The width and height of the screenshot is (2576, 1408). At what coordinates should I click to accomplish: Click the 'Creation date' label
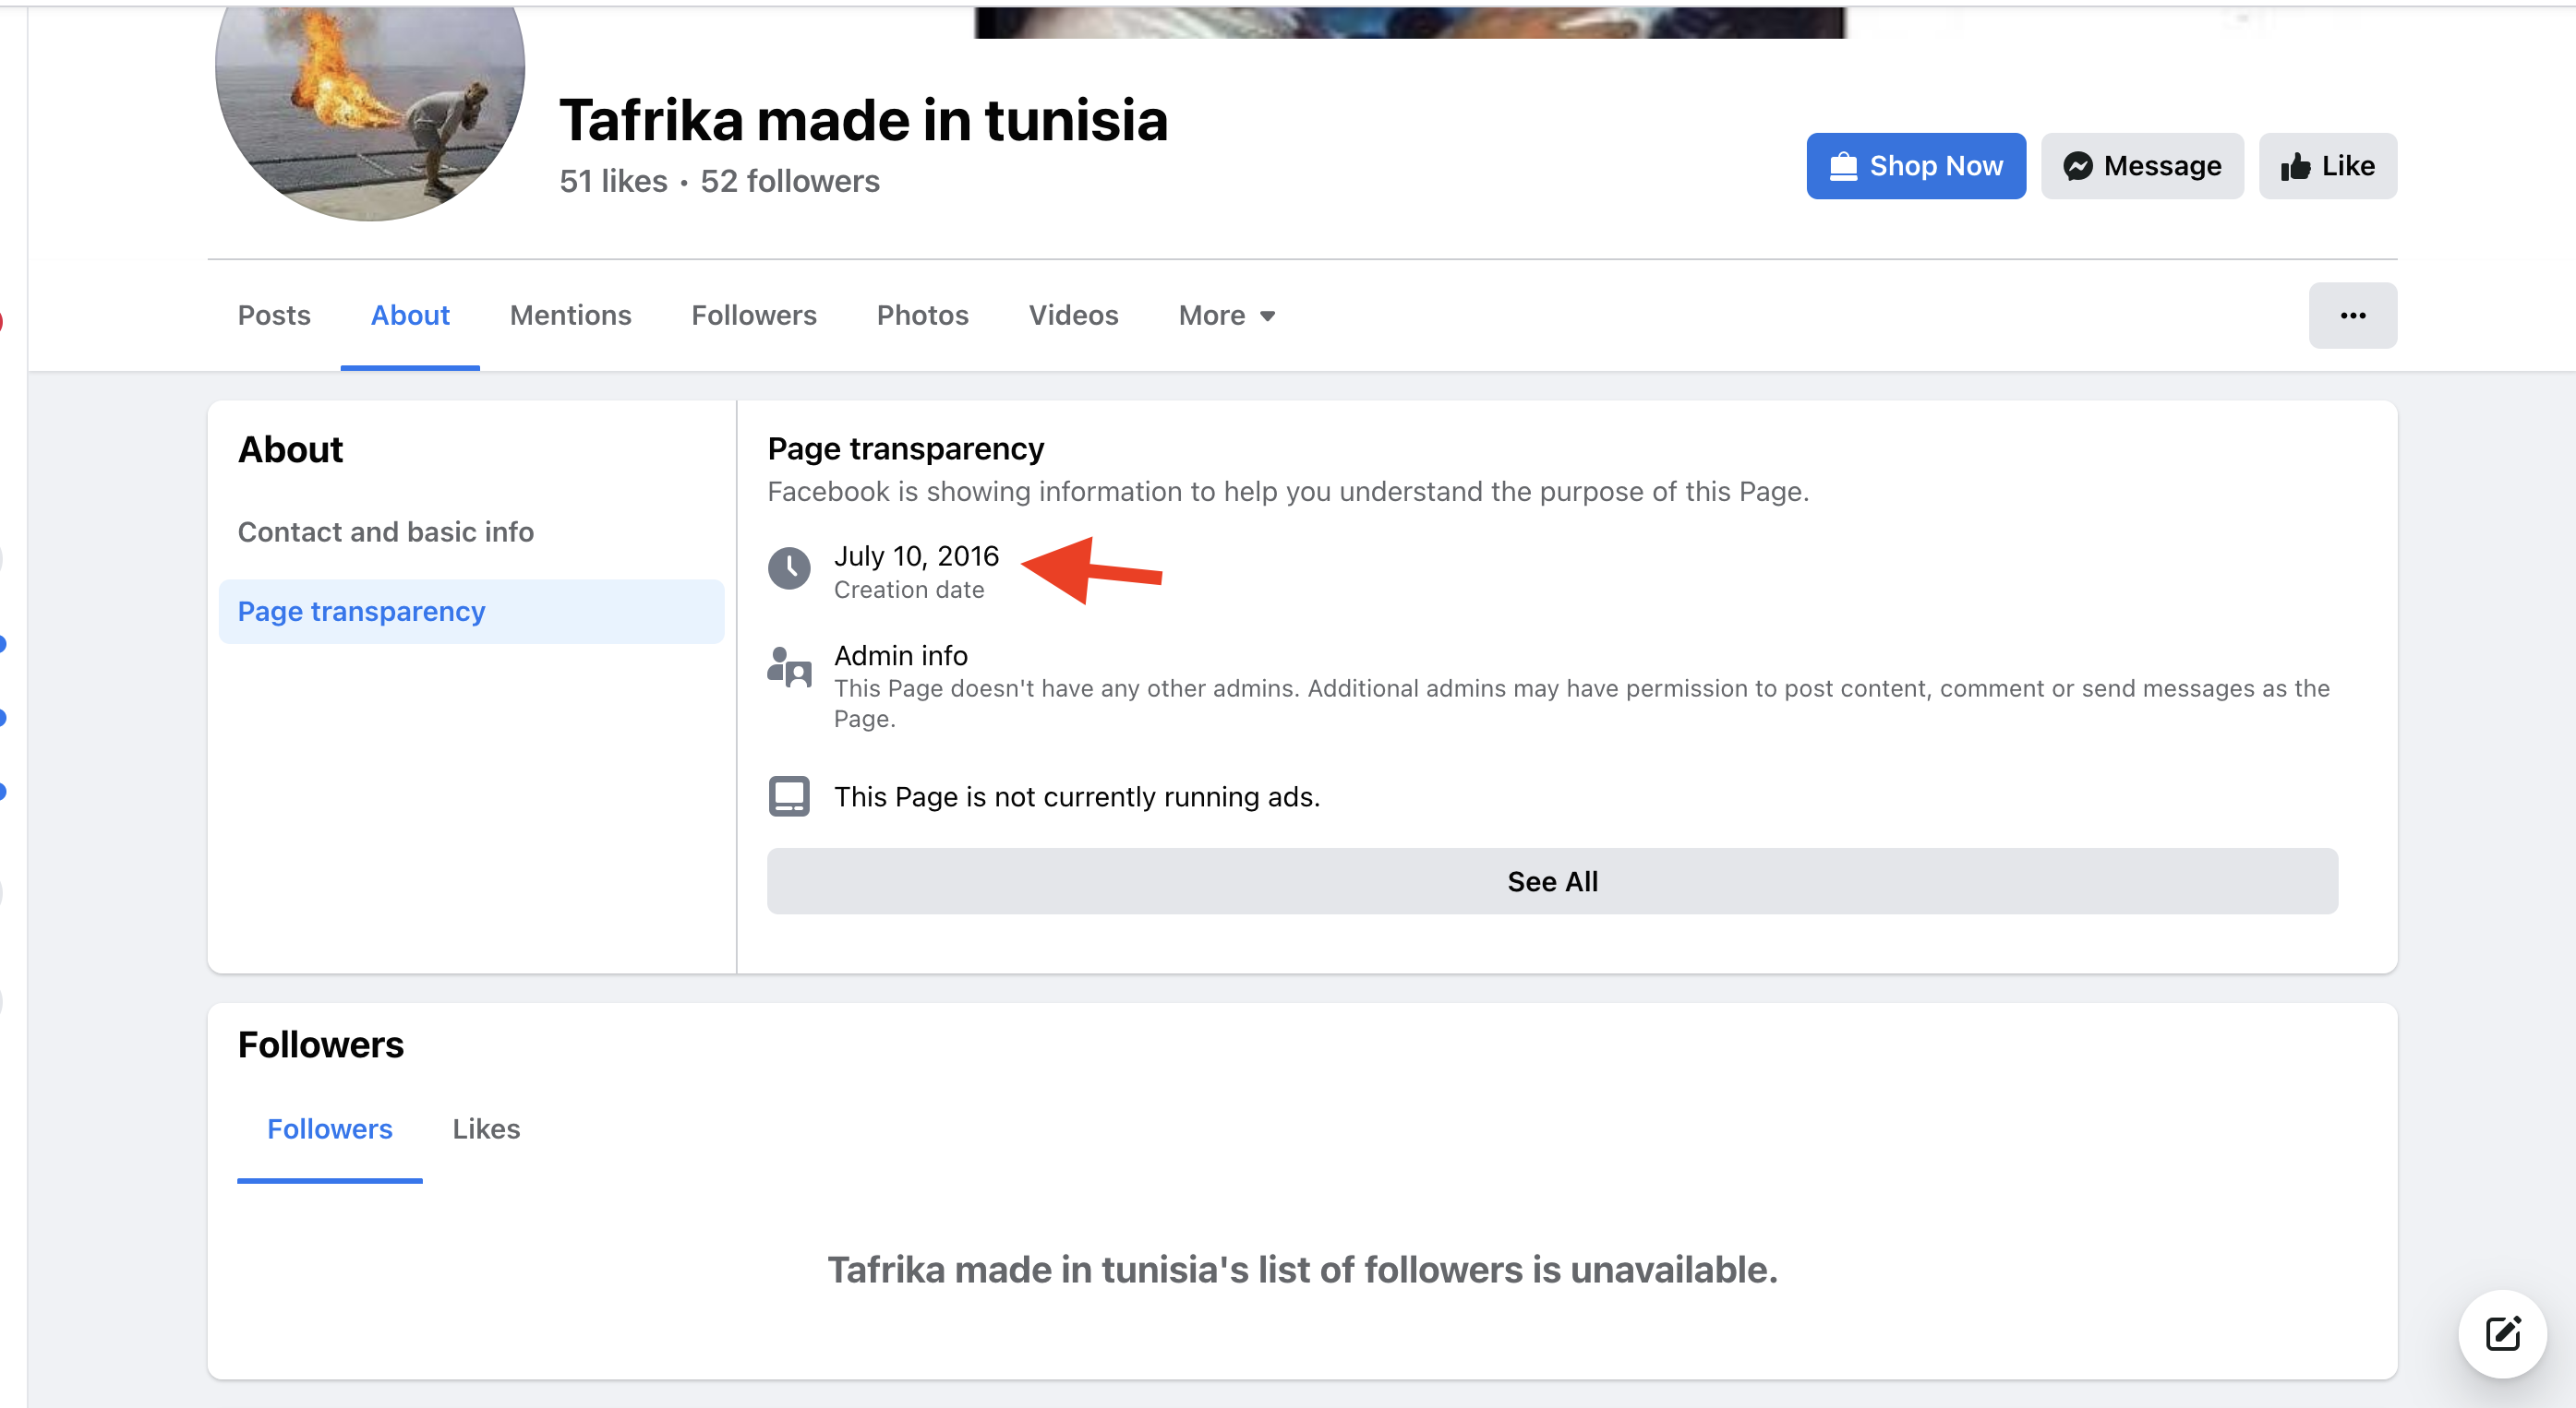tap(909, 590)
